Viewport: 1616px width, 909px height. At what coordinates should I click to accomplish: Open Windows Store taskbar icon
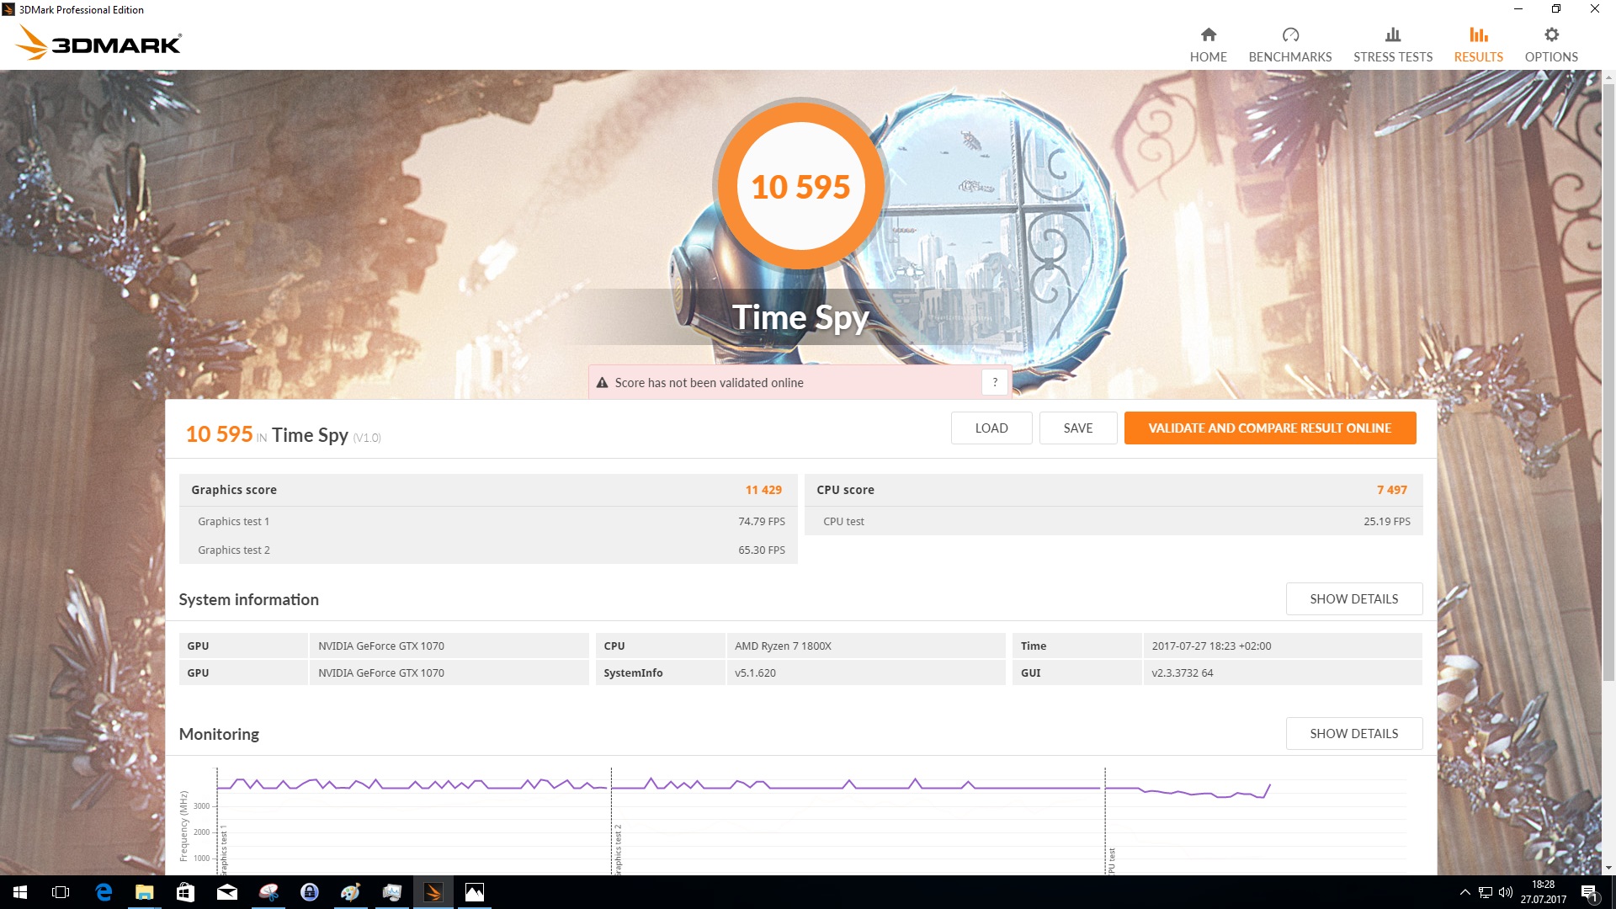186,892
